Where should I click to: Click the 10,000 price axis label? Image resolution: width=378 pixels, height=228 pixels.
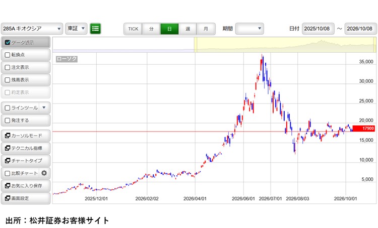(x=366, y=160)
